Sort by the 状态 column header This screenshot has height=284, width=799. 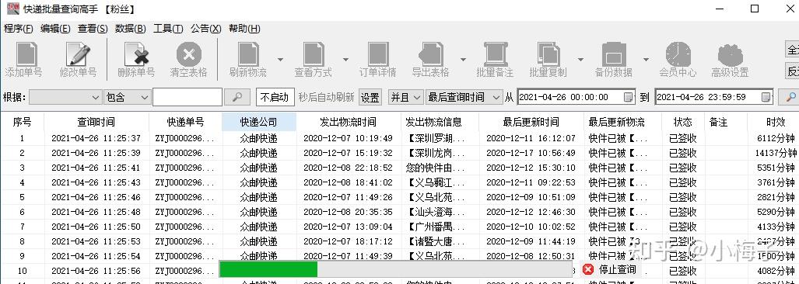coord(683,122)
